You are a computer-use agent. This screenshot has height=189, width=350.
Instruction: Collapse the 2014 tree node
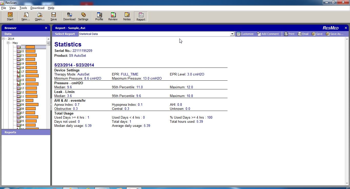[x=4, y=39]
